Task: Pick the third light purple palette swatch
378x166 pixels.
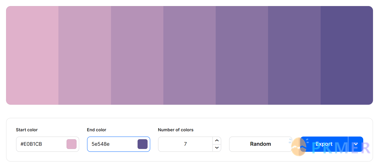Action: 137,55
